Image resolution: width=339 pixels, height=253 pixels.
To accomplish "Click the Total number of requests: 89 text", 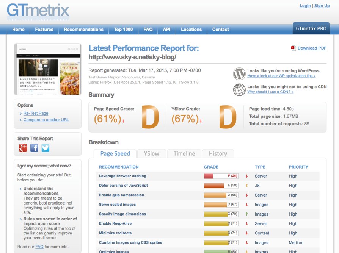I will click(279, 124).
